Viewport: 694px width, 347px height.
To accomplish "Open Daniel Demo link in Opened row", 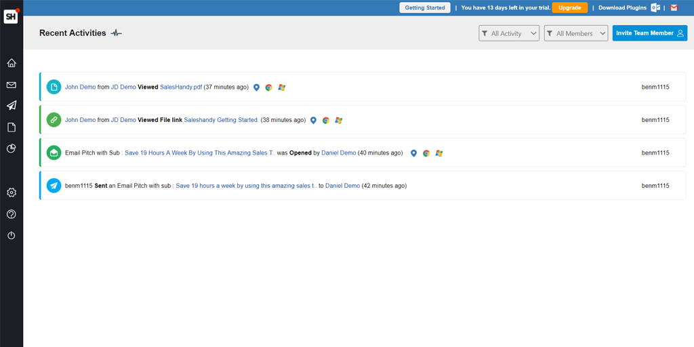I will (x=339, y=152).
